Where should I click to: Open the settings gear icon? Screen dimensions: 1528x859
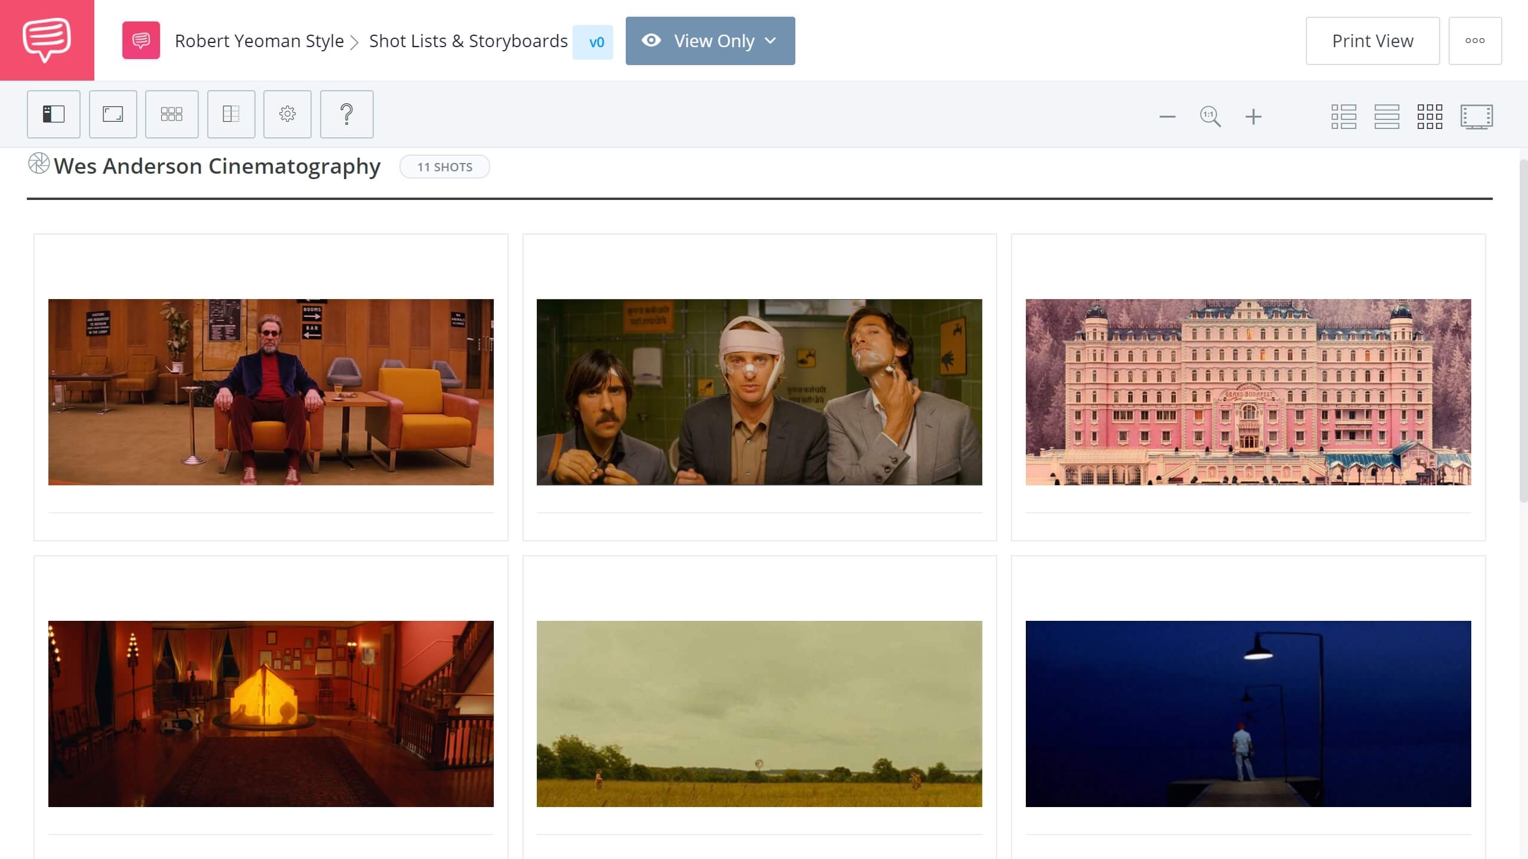(x=287, y=114)
